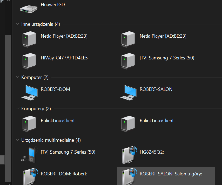Screen dimensions: 222x185
Task: Click the HiWay_C477AF1D4EE5 server icon
Action: 29,61
